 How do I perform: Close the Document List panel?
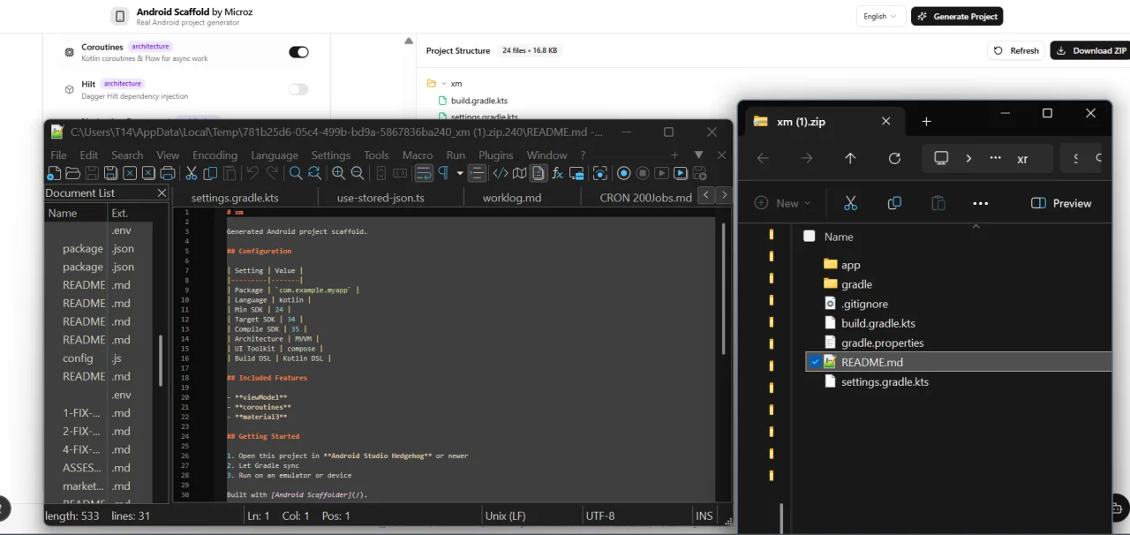click(x=162, y=192)
